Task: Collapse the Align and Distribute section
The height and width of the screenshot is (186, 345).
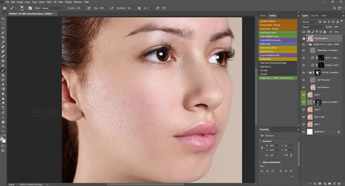Action: pos(260,163)
